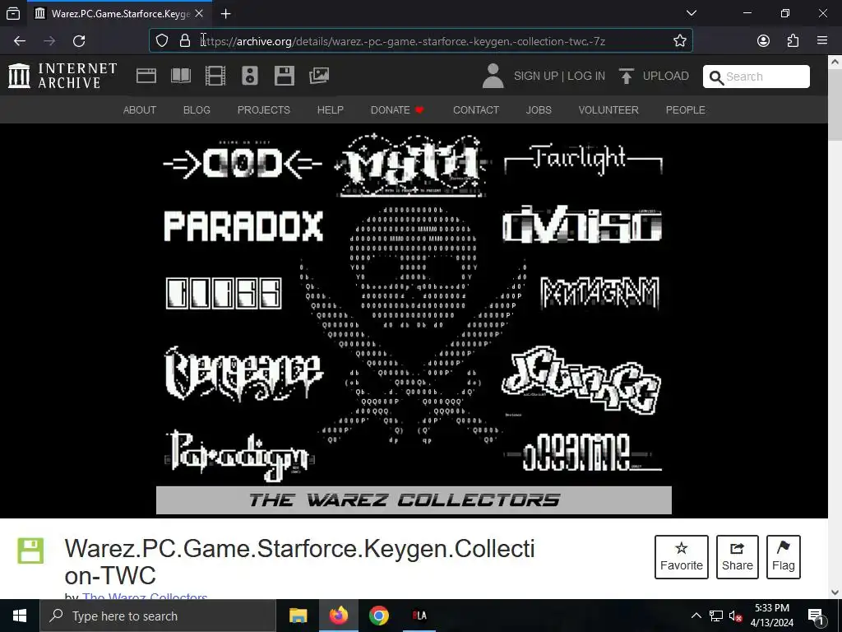Open the Software floppy disk icon

284,76
